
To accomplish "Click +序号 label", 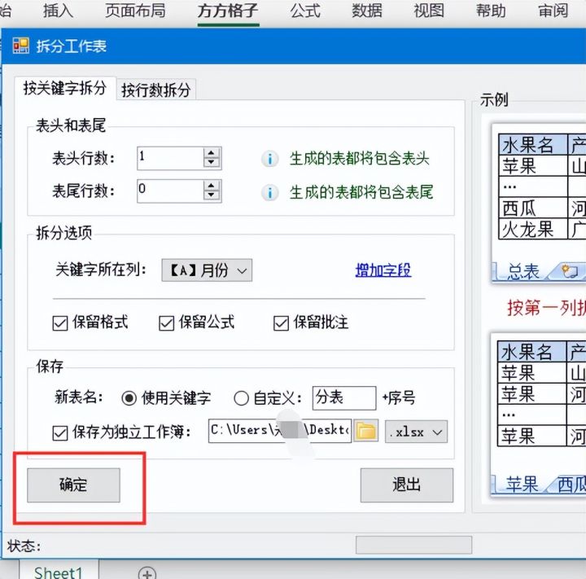I will tap(398, 398).
